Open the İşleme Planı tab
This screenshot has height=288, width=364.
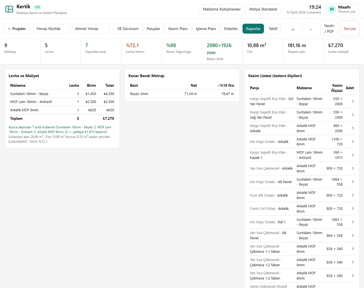pyautogui.click(x=206, y=29)
